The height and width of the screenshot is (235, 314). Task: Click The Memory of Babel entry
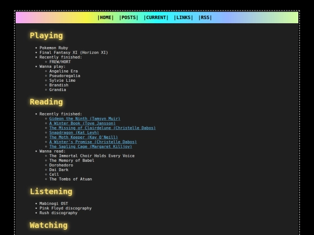point(72,161)
